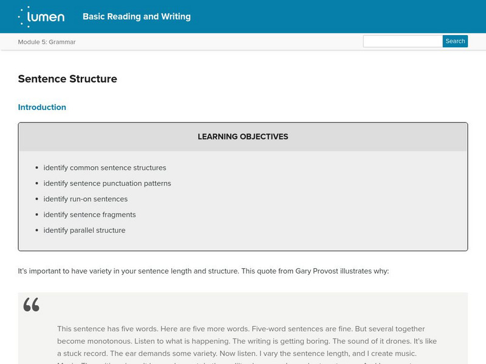Click quote line starting "This sentence has five words"
The image size is (486, 364).
tap(241, 328)
